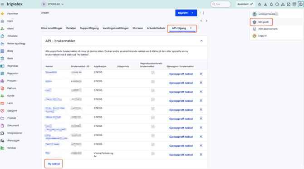Collapse the API - brukernøkler section
This screenshot has width=304, height=169.
[x=201, y=41]
